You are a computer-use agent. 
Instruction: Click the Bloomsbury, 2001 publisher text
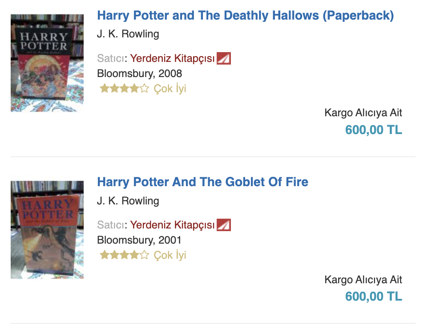139,240
